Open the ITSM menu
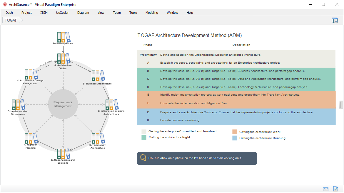Screen dimensions: 344x193 (x=44, y=13)
